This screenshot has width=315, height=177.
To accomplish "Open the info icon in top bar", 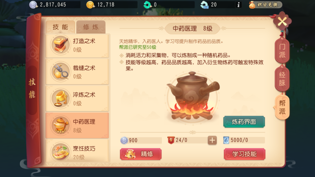I will 238,5.
